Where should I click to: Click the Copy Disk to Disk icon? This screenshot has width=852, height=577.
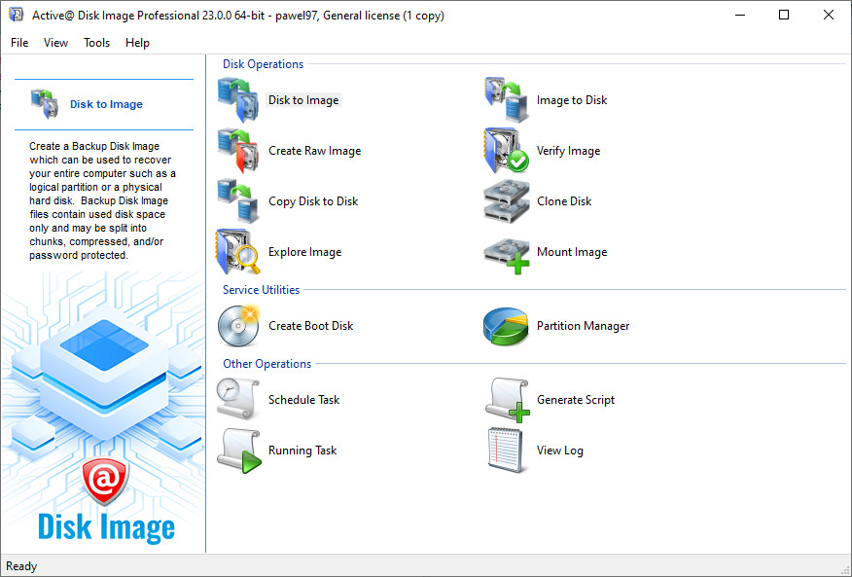(238, 201)
